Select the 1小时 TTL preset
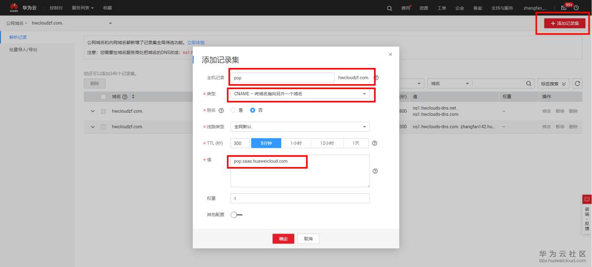This screenshot has height=267, width=592. tap(296, 143)
